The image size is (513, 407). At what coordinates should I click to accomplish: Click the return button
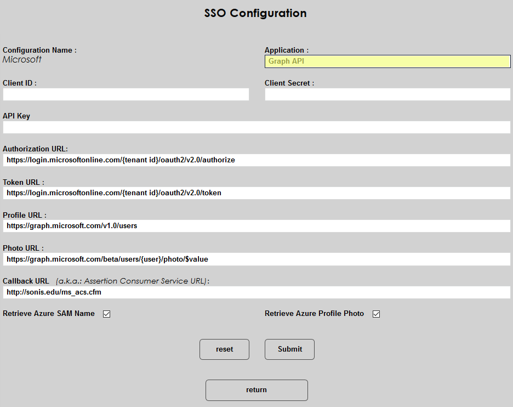pyautogui.click(x=256, y=390)
